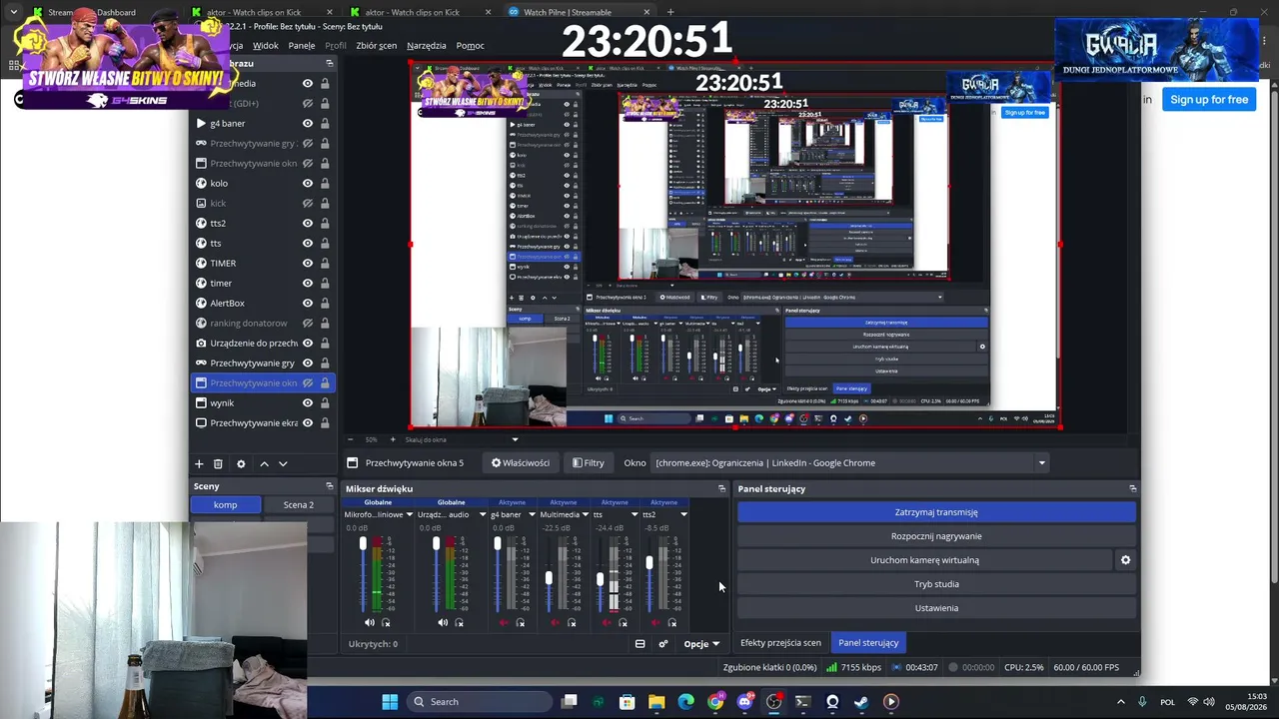Switch audio mixer layout with the layout icon

(x=640, y=644)
